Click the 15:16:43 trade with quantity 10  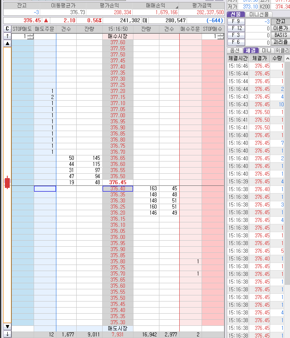point(256,105)
